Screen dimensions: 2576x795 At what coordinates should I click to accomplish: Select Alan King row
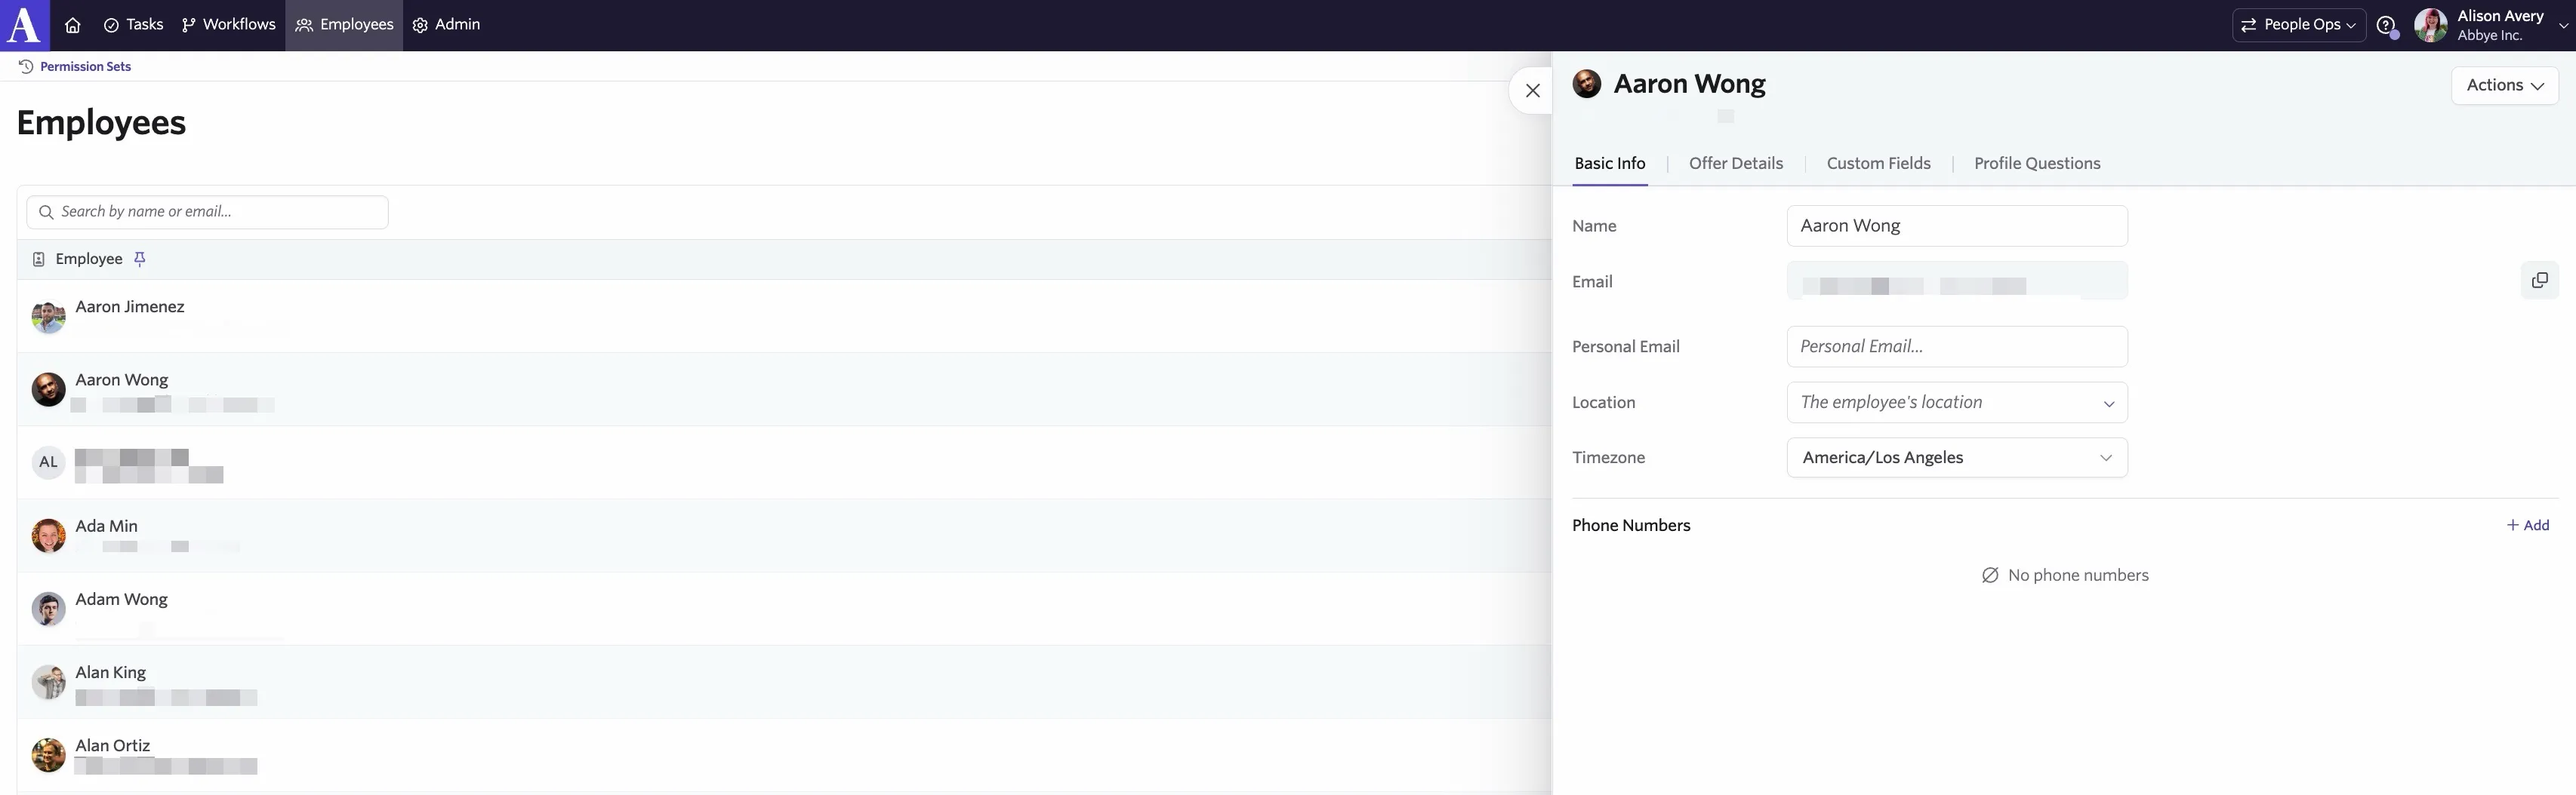[784, 682]
